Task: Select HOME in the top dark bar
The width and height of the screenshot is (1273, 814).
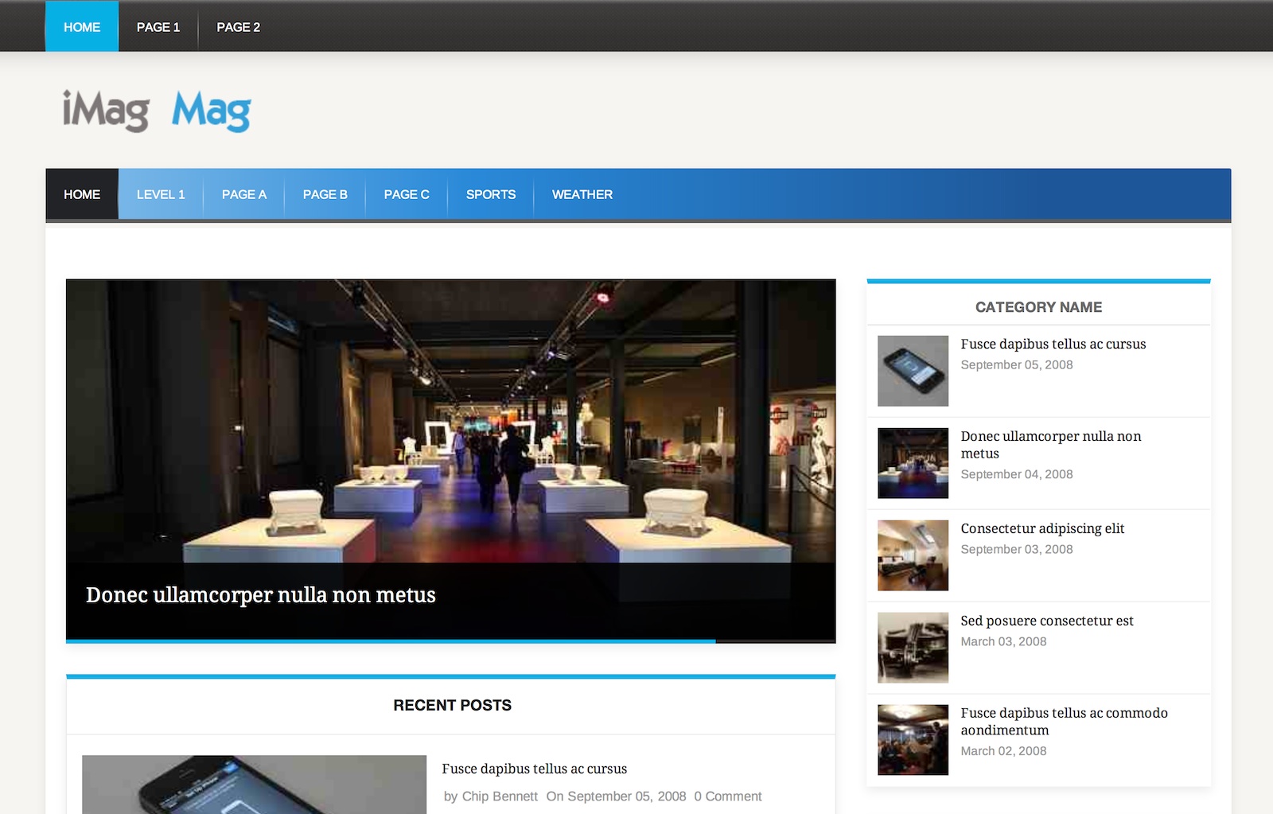Action: tap(82, 26)
